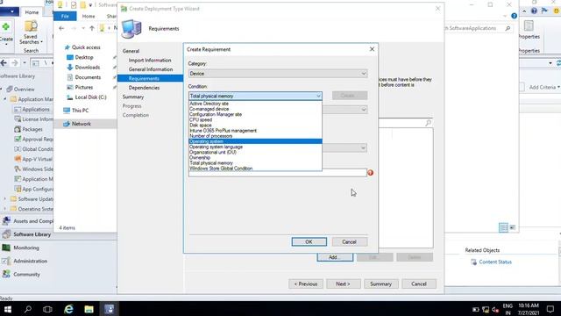Click OK in Create Requirement dialog

(x=309, y=242)
